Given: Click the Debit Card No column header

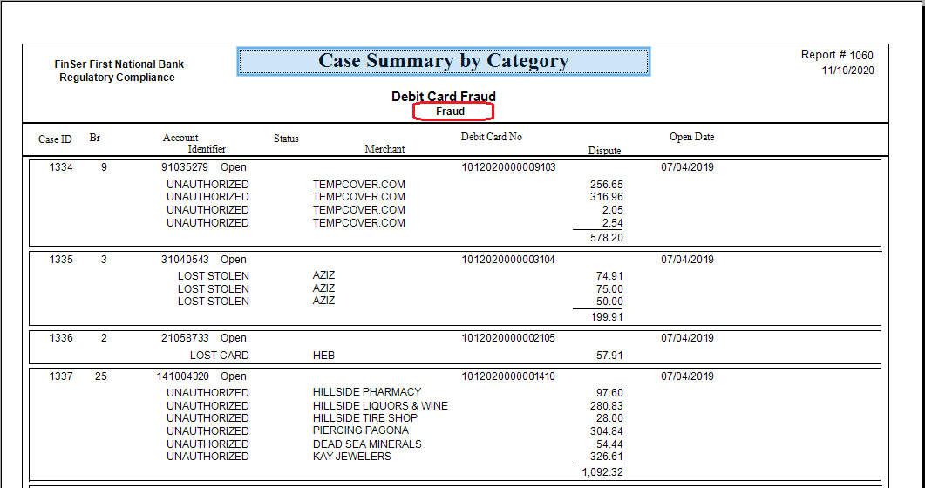Looking at the screenshot, I should [x=491, y=137].
